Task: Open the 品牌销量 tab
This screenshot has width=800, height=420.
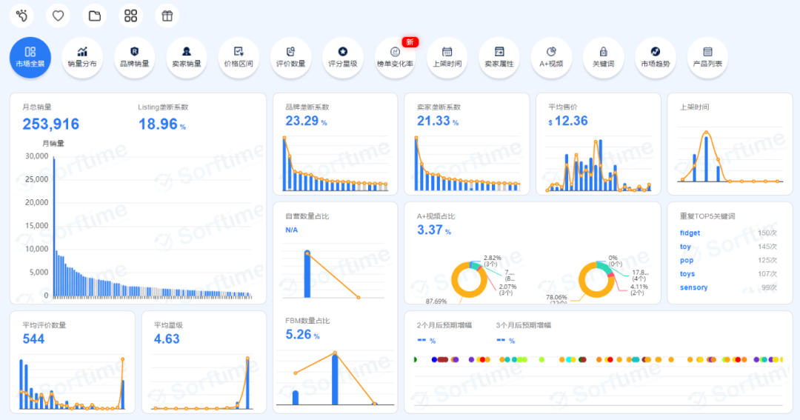Action: click(x=134, y=58)
